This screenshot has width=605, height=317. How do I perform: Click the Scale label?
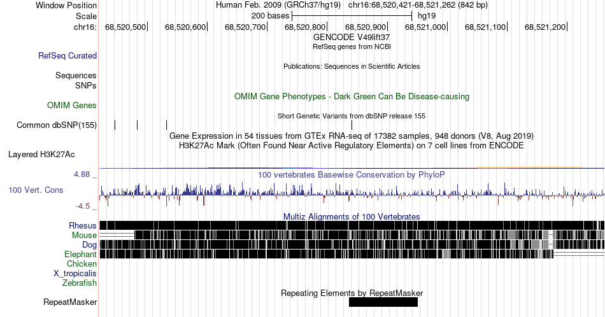pos(86,16)
